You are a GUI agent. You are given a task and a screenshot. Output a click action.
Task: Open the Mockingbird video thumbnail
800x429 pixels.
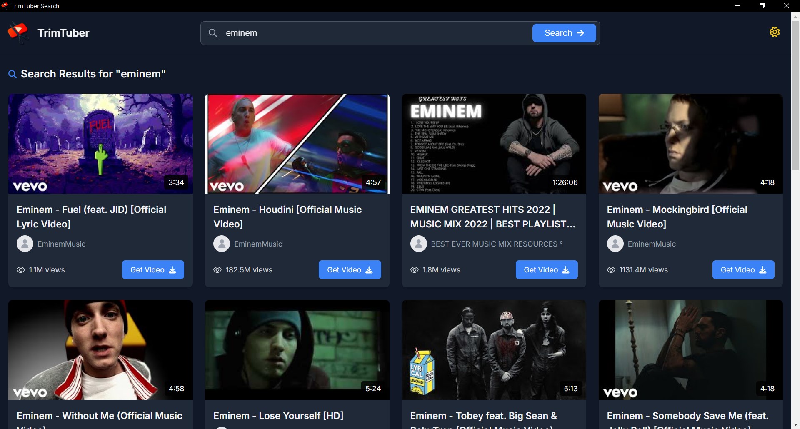pos(691,144)
